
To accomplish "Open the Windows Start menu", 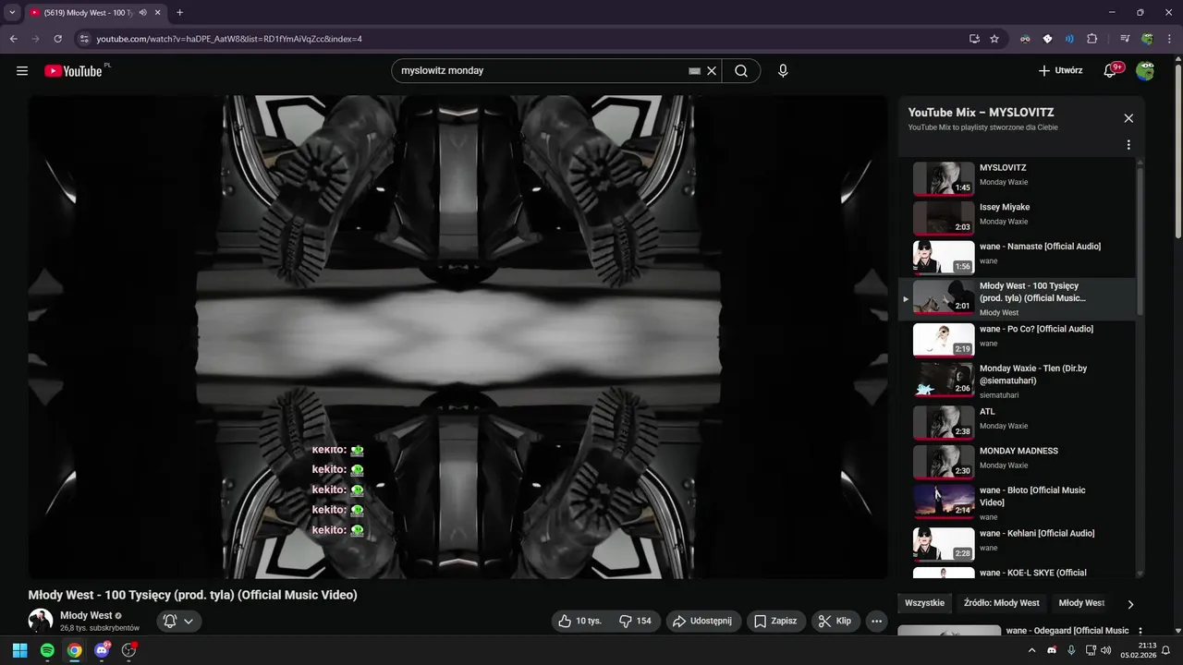I will (x=19, y=650).
